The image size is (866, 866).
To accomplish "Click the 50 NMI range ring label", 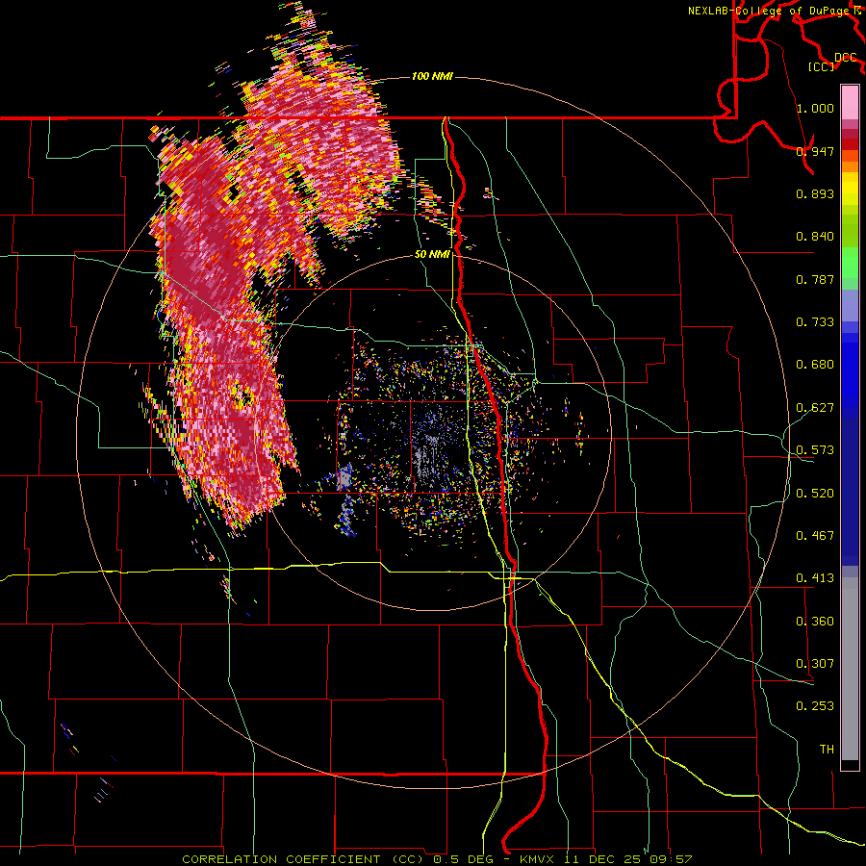I will click(x=432, y=255).
